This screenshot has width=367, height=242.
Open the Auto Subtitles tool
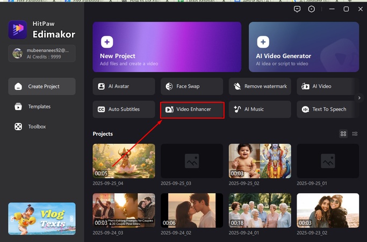[x=124, y=109]
